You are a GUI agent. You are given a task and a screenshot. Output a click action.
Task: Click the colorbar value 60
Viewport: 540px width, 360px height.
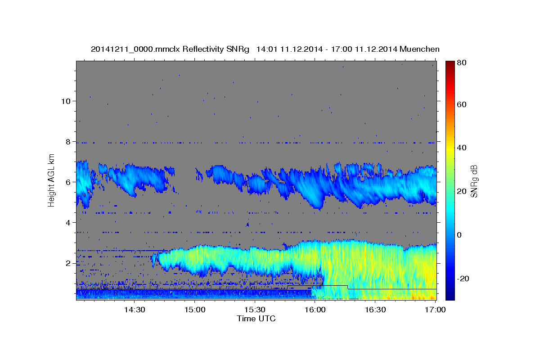coord(461,104)
